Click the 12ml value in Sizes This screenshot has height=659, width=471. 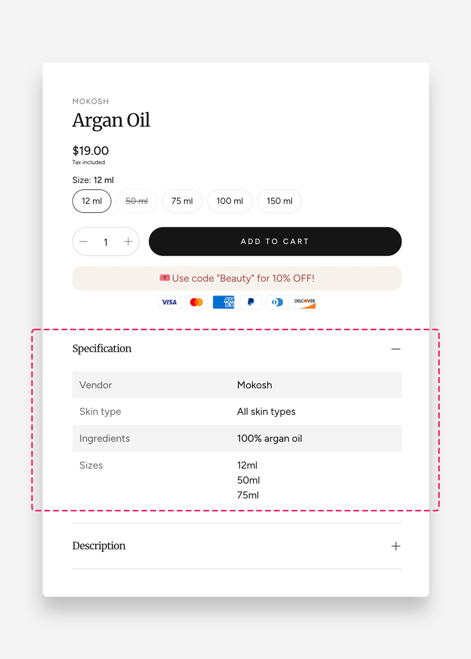247,465
